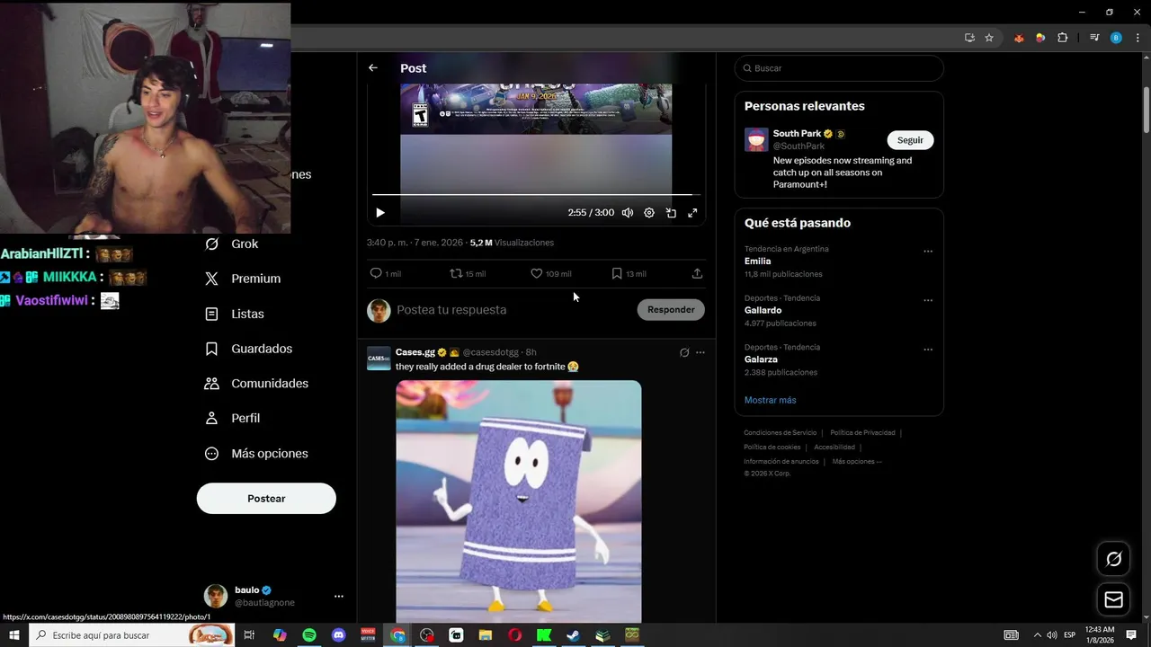Open options for the Gallardo trend
Viewport: 1151px width, 647px height.
pyautogui.click(x=928, y=300)
